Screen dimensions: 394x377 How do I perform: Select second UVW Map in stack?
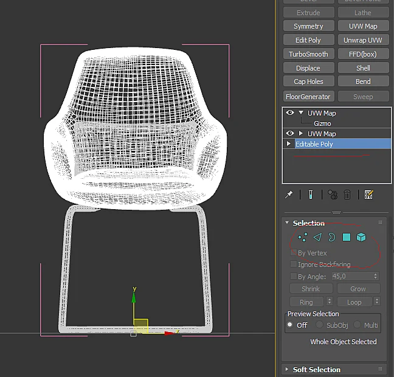pyautogui.click(x=322, y=134)
